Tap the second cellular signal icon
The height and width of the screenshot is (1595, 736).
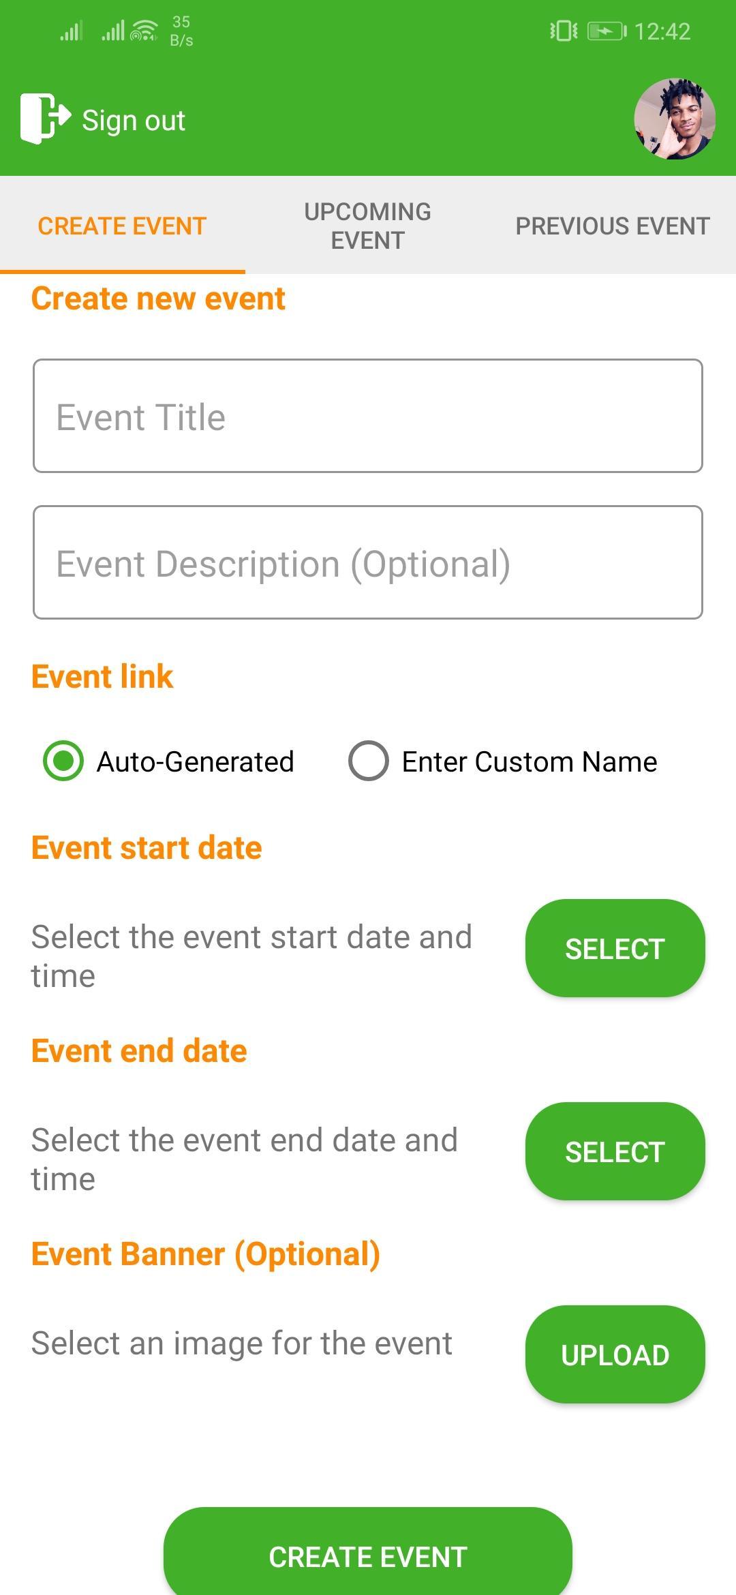(113, 31)
